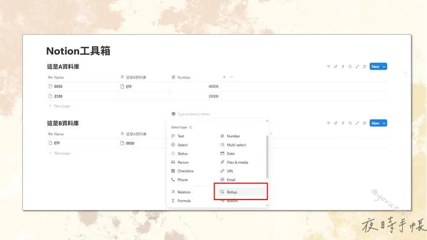Open the search icon for B資料庫

350,123
